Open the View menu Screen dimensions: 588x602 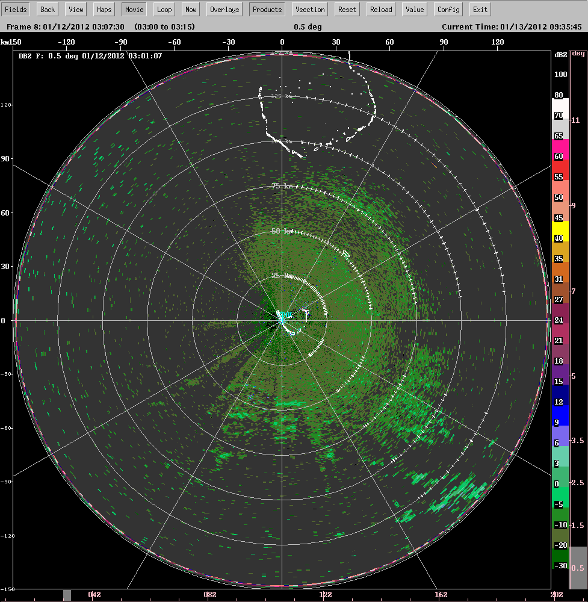[x=75, y=9]
